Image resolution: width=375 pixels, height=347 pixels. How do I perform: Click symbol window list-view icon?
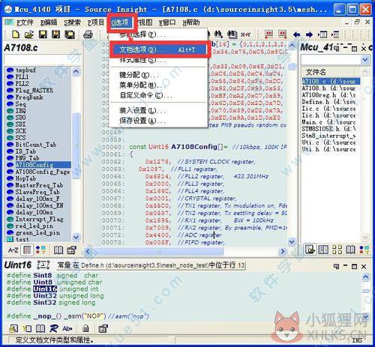(27, 250)
